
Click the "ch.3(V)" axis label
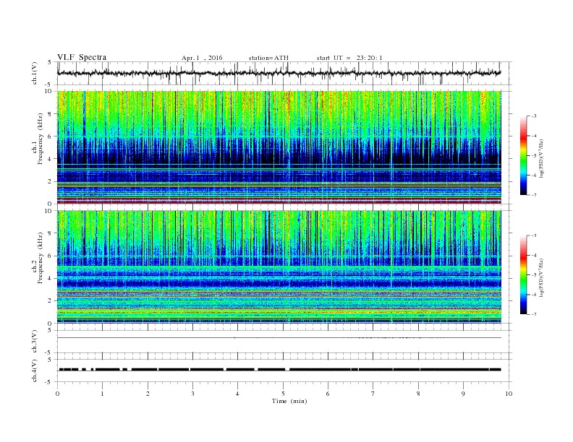pyautogui.click(x=35, y=342)
